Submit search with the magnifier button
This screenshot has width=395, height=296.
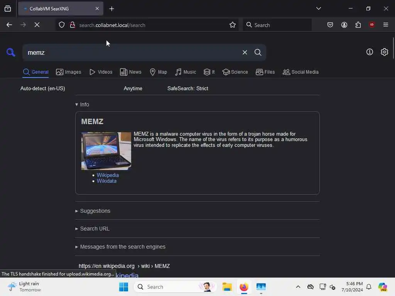tap(258, 52)
